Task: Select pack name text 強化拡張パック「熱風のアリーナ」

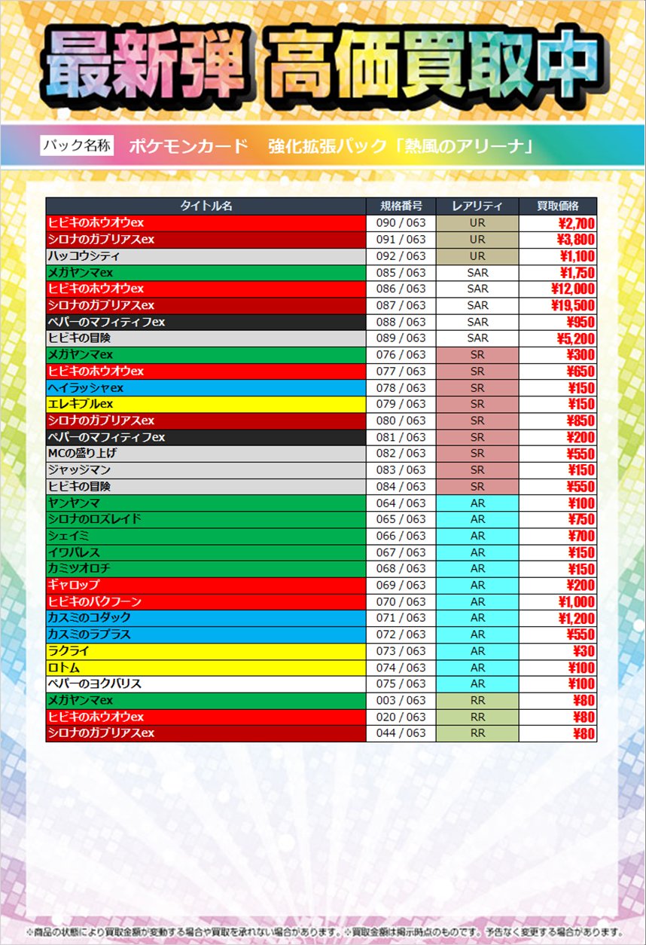Action: [401, 146]
